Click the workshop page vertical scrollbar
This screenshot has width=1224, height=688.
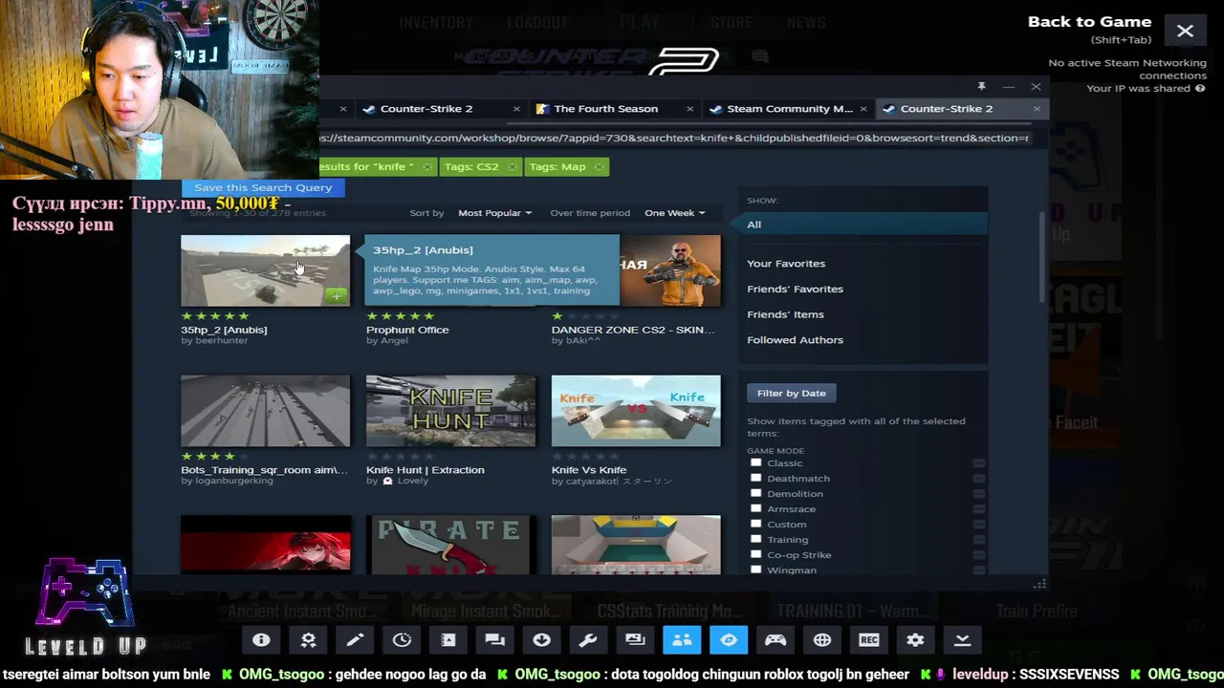pyautogui.click(x=1042, y=258)
